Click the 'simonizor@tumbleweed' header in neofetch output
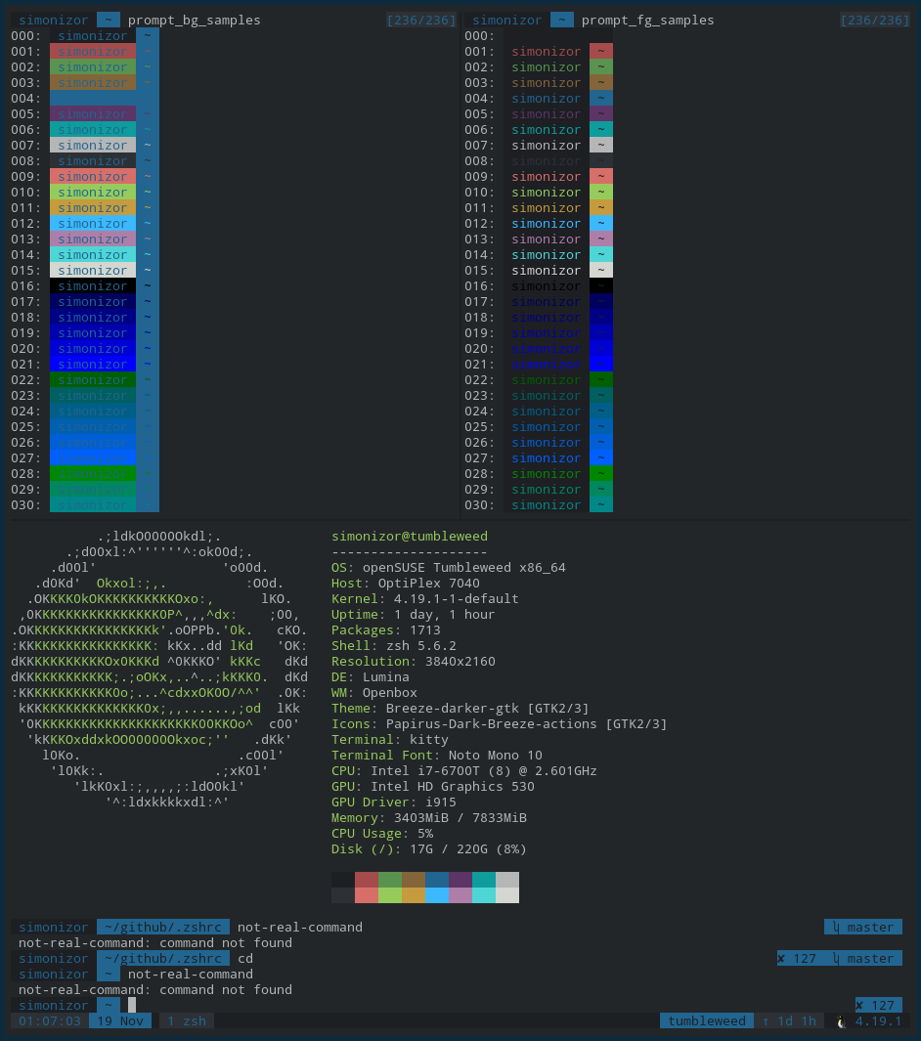This screenshot has width=921, height=1041. click(x=410, y=537)
